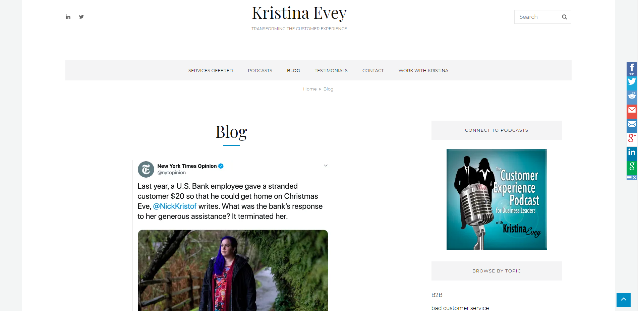The image size is (638, 311).
Task: Expand the tweet options chevron
Action: (x=326, y=166)
